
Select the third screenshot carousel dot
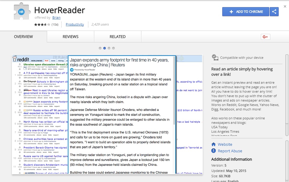click(x=109, y=48)
